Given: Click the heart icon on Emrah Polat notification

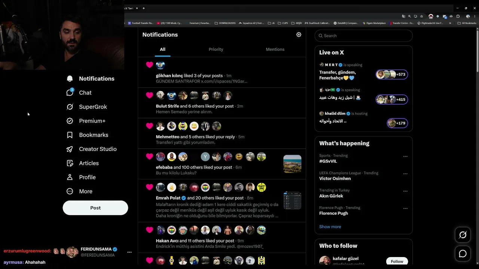Looking at the screenshot, I should [149, 187].
